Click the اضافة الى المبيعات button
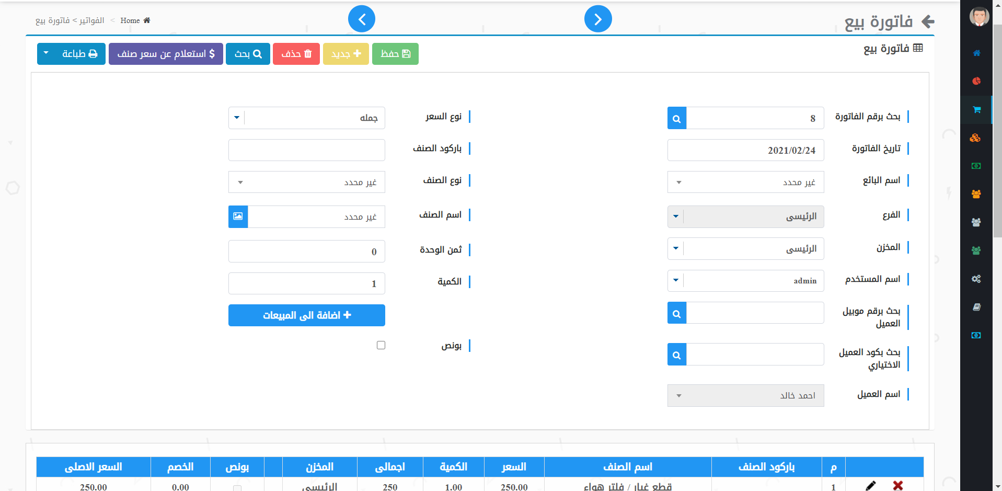Screen dimensions: 1002x491 (x=307, y=315)
